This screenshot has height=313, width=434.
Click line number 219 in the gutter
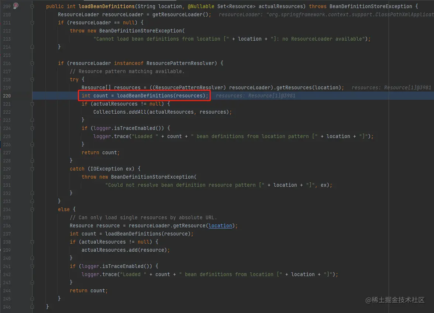pyautogui.click(x=7, y=88)
